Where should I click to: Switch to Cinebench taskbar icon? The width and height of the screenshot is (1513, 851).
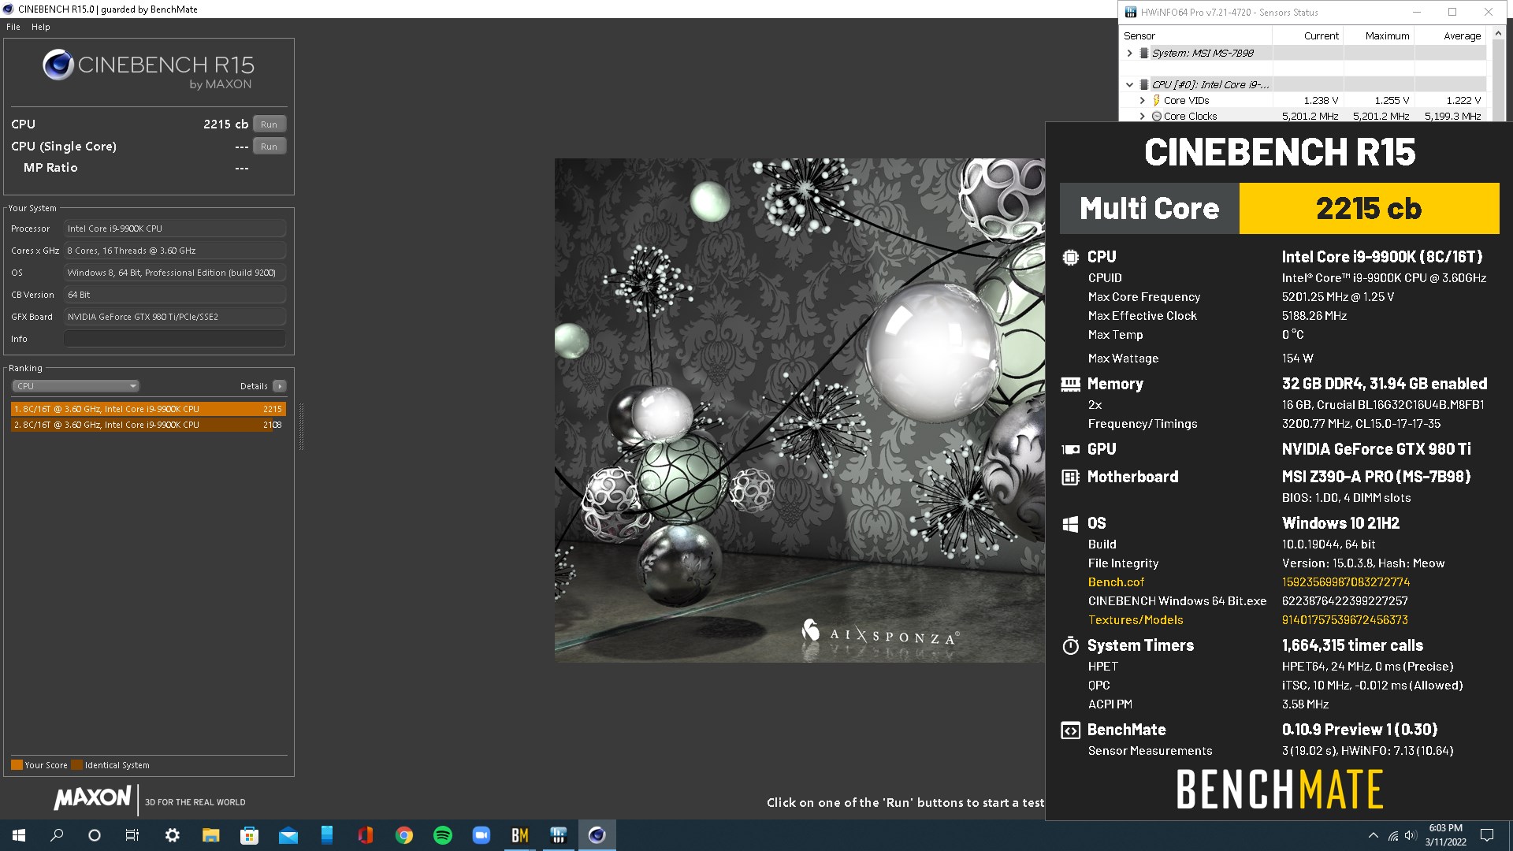tap(597, 835)
